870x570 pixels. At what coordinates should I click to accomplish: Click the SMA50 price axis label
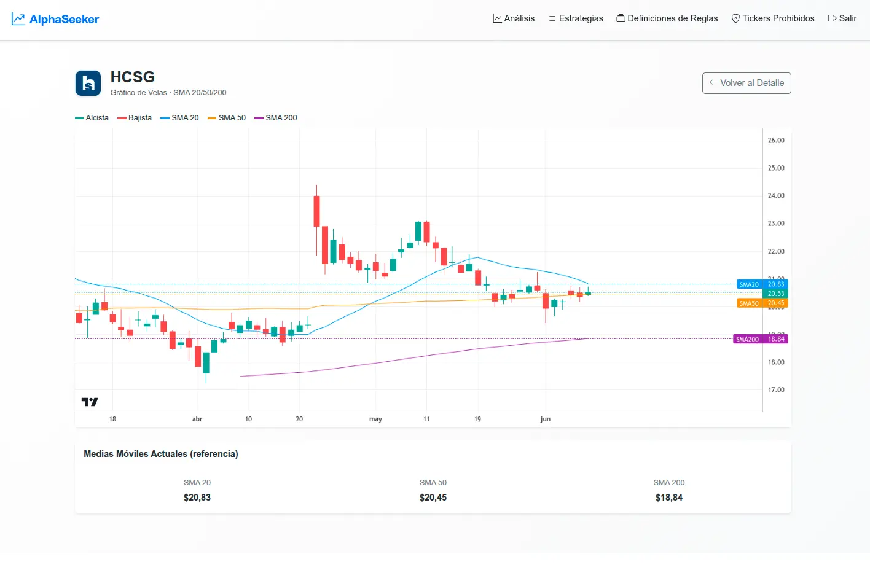click(749, 303)
